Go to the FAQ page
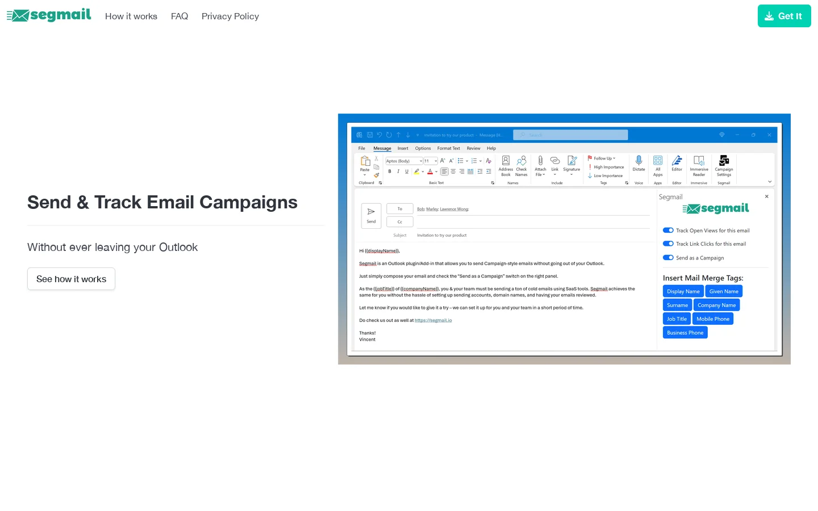The height and width of the screenshot is (511, 818). tap(180, 16)
